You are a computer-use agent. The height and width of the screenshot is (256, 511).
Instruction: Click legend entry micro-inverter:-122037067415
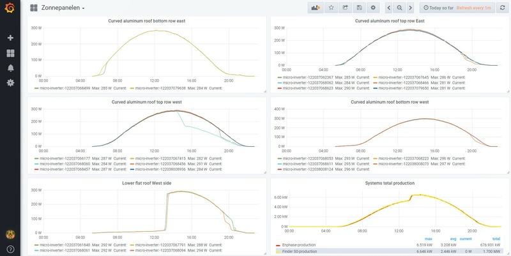tap(160, 158)
